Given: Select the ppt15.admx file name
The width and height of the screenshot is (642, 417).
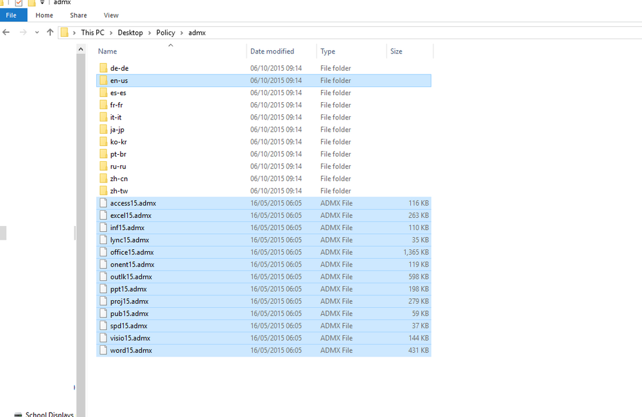Looking at the screenshot, I should pos(128,289).
